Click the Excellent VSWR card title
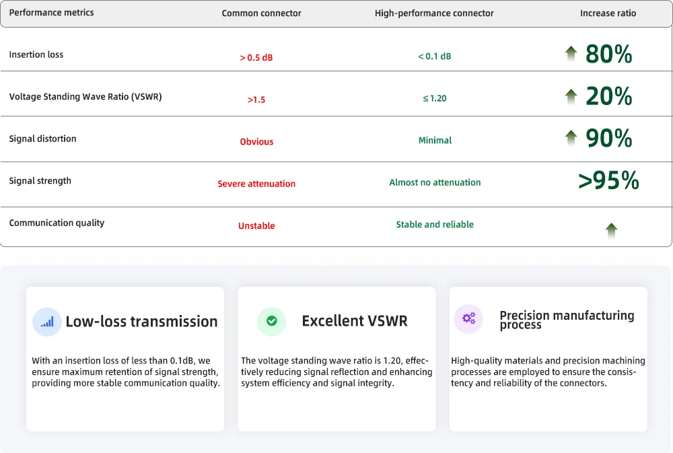The height and width of the screenshot is (453, 673). pyautogui.click(x=355, y=321)
